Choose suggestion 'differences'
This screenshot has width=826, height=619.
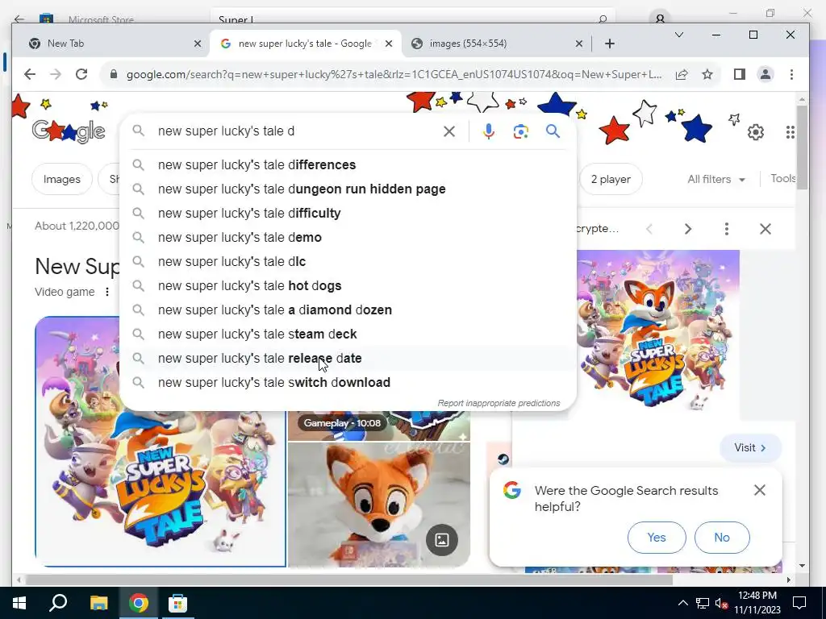pos(348,164)
